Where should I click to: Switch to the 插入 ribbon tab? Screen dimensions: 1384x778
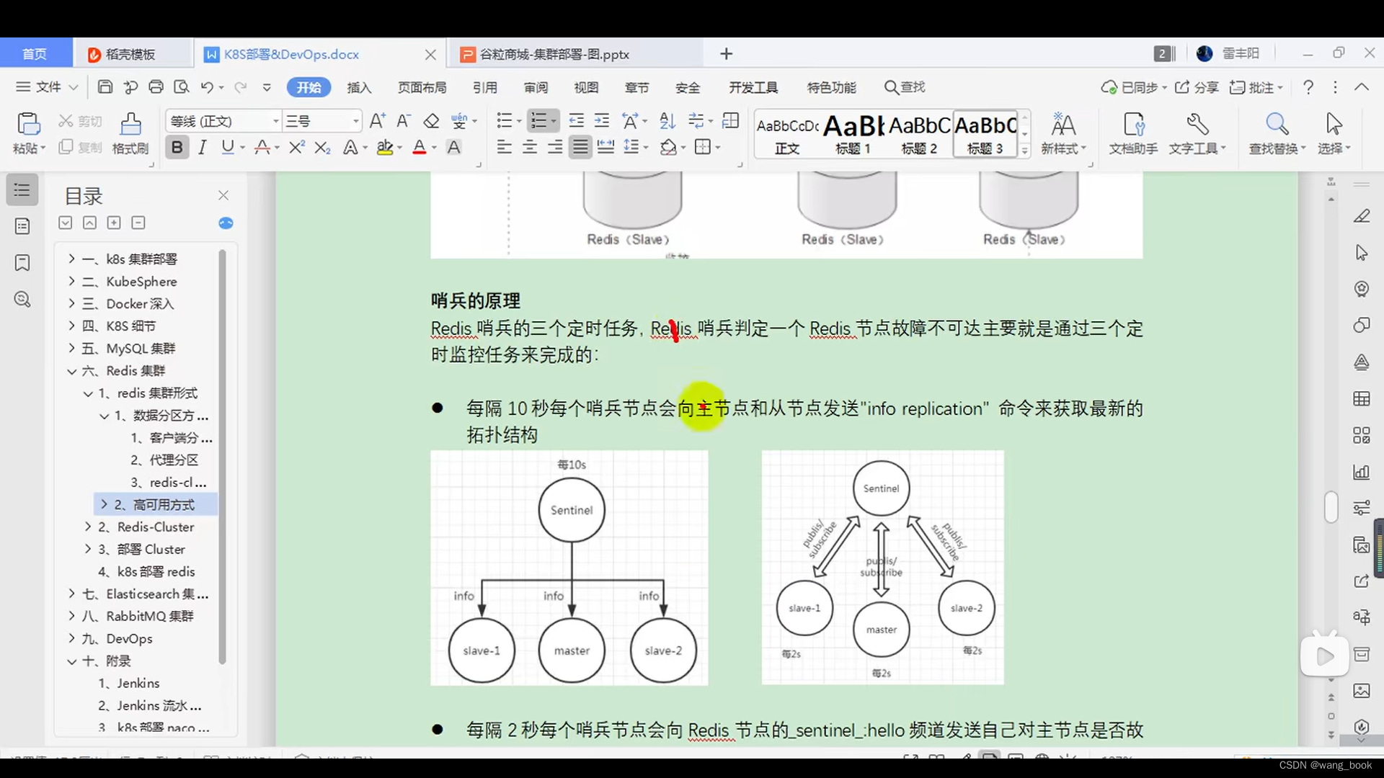click(x=359, y=87)
